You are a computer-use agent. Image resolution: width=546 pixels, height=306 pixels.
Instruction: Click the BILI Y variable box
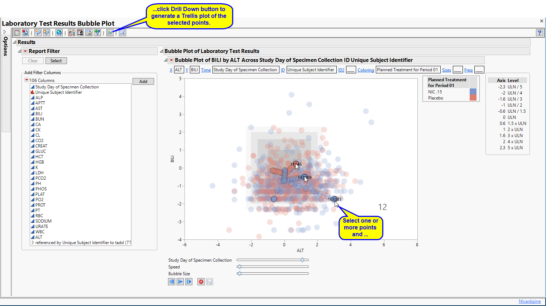tap(194, 70)
